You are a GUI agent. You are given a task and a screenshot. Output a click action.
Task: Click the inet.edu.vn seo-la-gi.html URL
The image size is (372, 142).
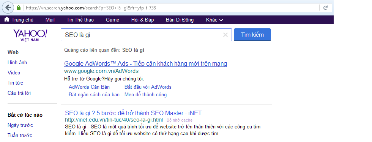click(114, 120)
